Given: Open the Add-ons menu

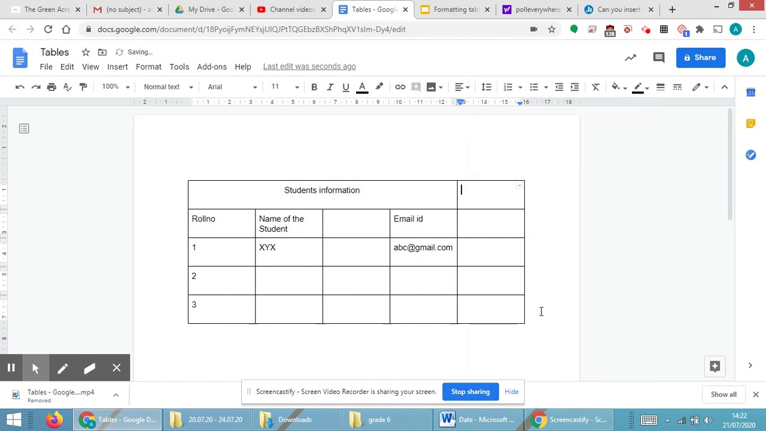Looking at the screenshot, I should [212, 66].
